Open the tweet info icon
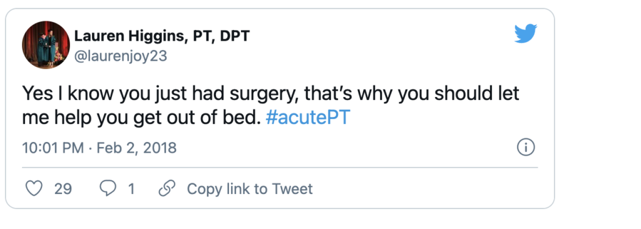 pyautogui.click(x=526, y=148)
